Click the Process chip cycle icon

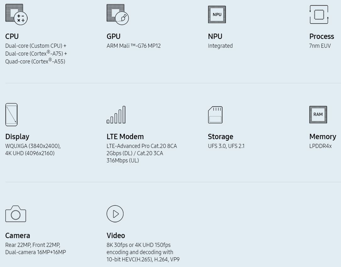319,14
